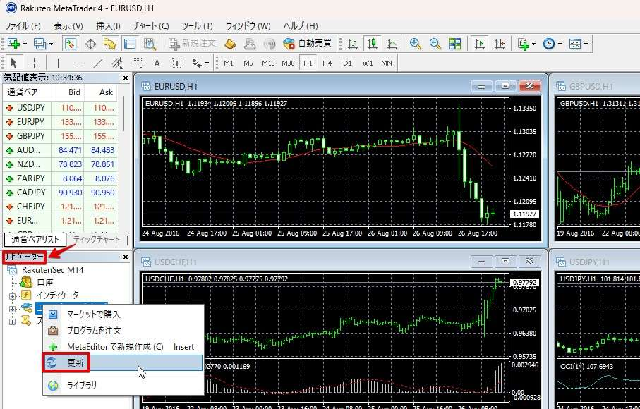This screenshot has height=409, width=640.
Task: Toggle the Terminal window toolbar icon
Action: pyautogui.click(x=130, y=44)
